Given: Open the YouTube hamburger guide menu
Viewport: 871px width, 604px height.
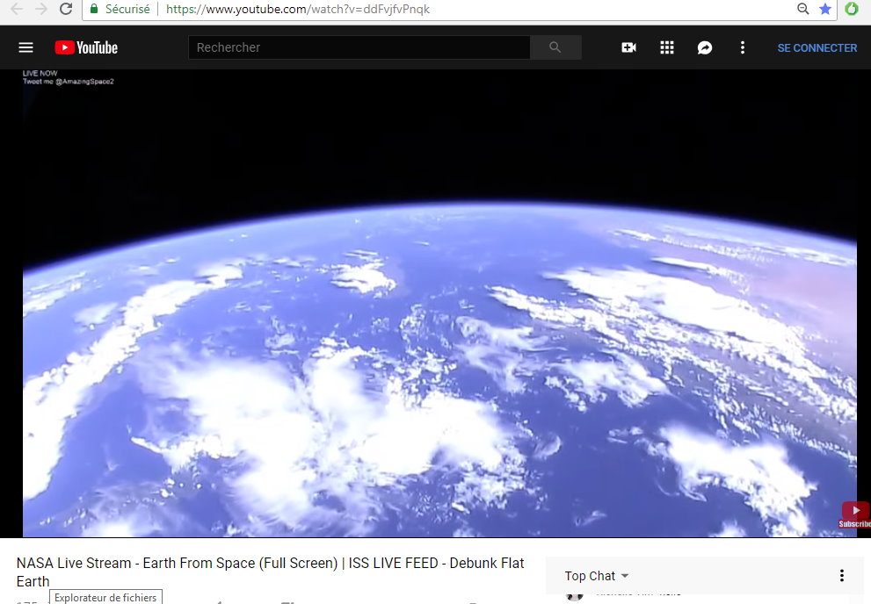Looking at the screenshot, I should [25, 47].
